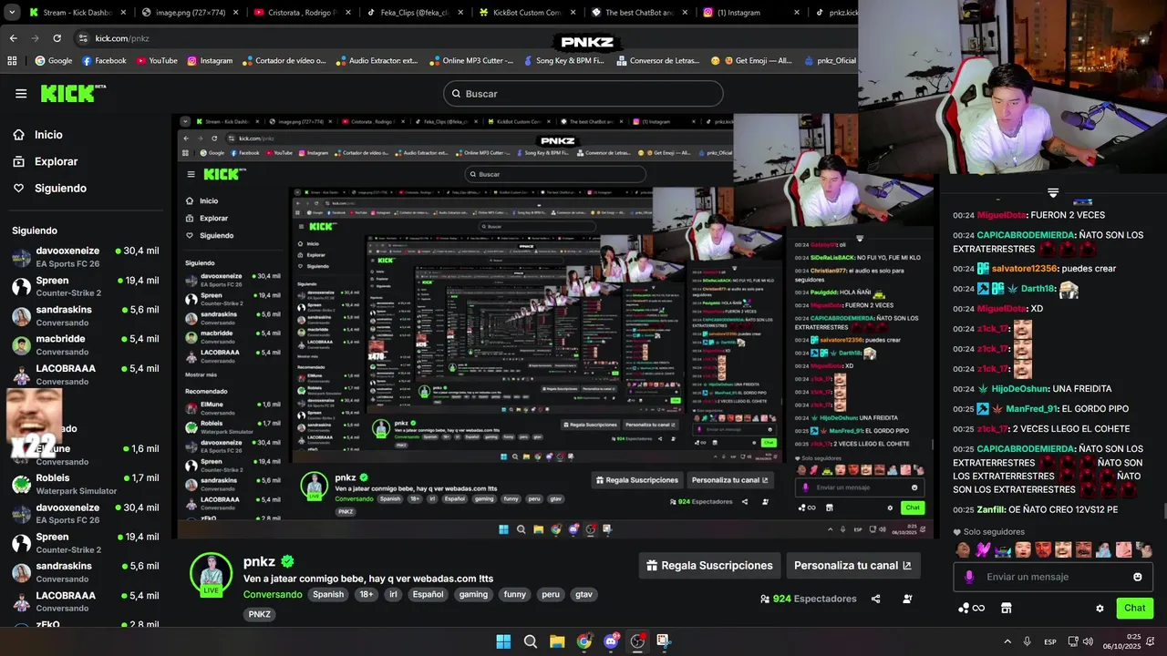Click the green Chat send button
Image resolution: width=1167 pixels, height=656 pixels.
(1134, 608)
